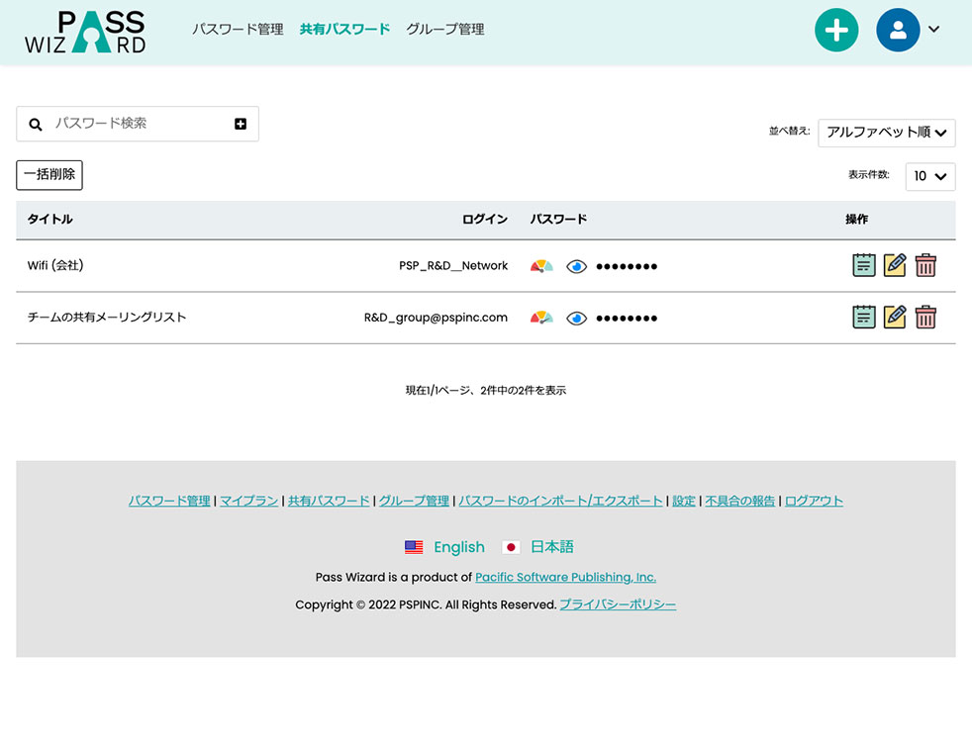Click the 一括削除 button
The width and height of the screenshot is (972, 742).
(x=49, y=175)
